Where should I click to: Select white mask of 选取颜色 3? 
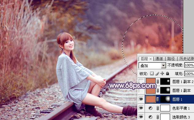pos(165,117)
